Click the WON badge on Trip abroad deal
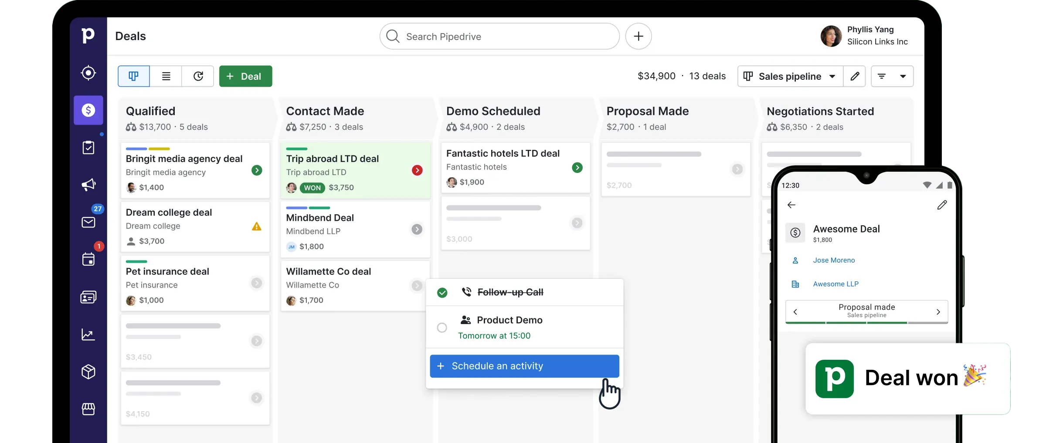This screenshot has width=1046, height=443. (312, 188)
